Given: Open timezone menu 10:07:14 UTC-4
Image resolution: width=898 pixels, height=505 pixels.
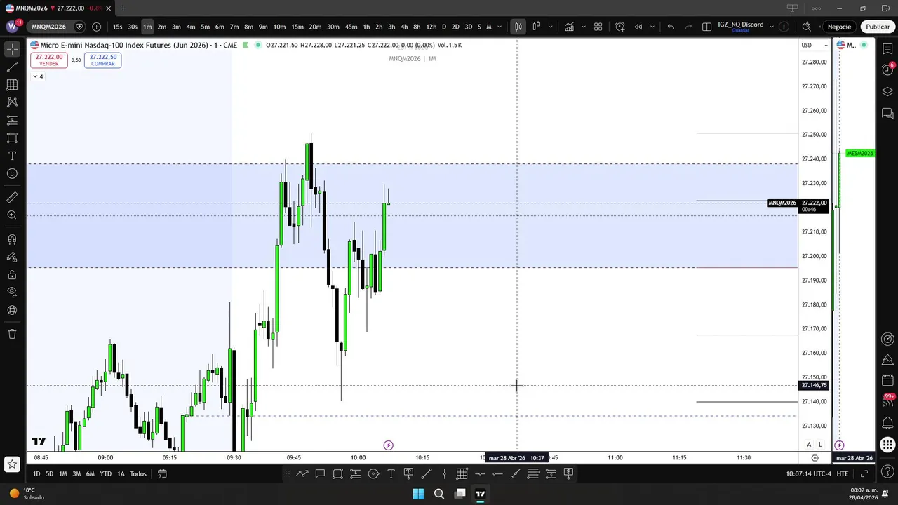Looking at the screenshot, I should pyautogui.click(x=808, y=473).
